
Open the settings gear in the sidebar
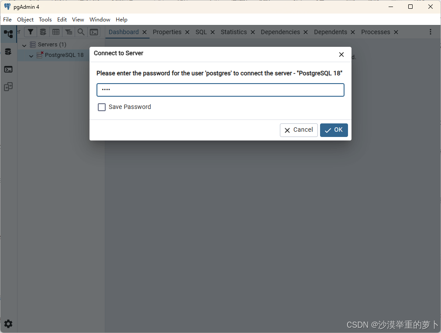coord(8,324)
